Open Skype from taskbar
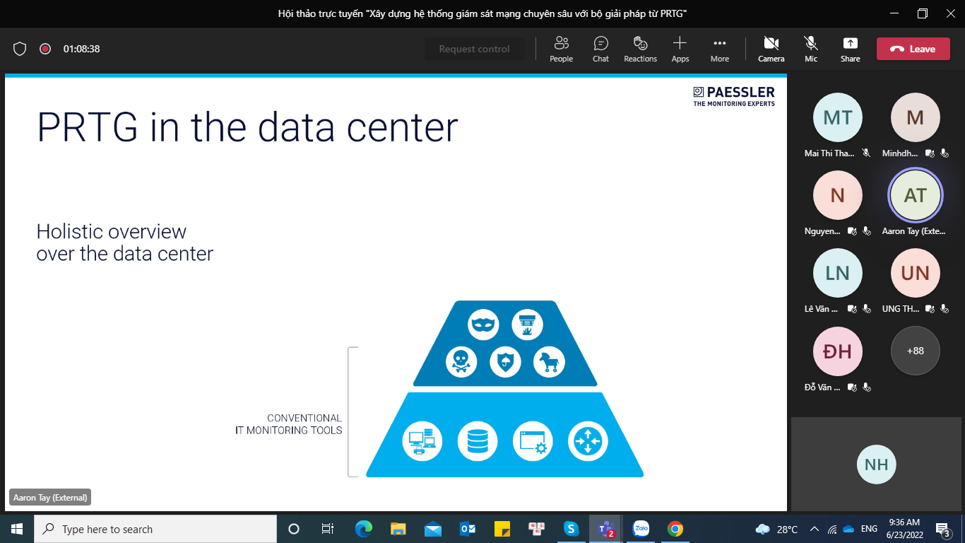Viewport: 965px width, 543px height. 571,529
